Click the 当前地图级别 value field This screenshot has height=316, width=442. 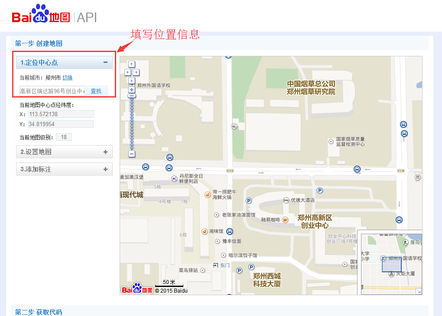tap(64, 137)
